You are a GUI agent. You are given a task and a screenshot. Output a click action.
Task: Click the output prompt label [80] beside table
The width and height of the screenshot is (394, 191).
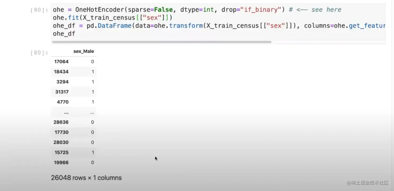point(39,53)
